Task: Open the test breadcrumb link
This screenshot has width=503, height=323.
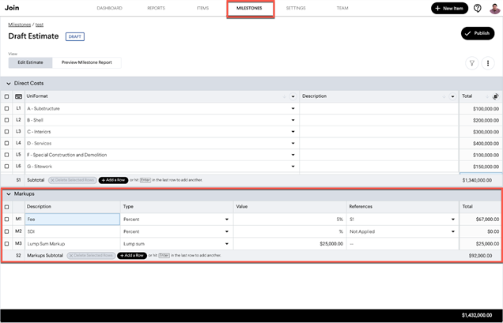Action: pyautogui.click(x=40, y=24)
